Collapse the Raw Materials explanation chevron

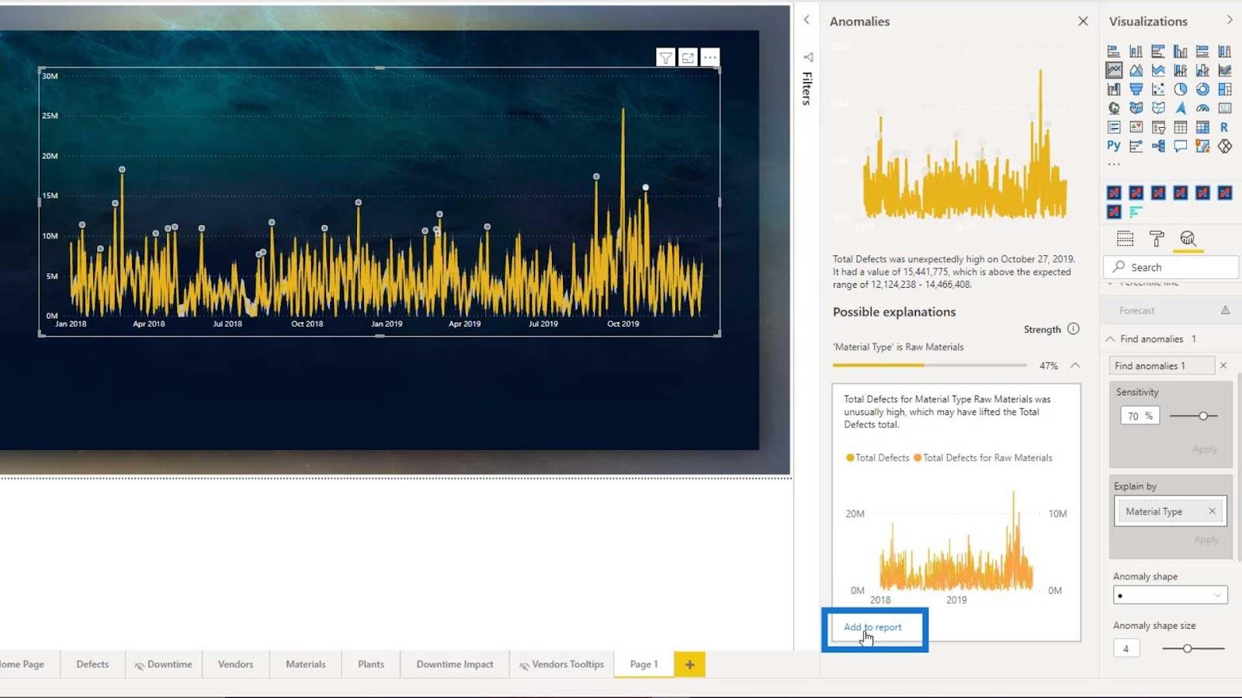1075,365
